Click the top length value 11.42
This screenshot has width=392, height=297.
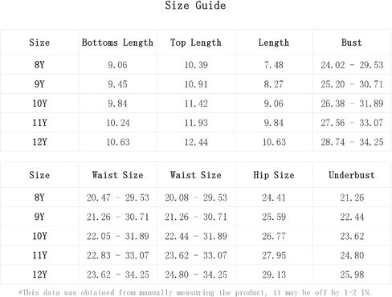(x=196, y=104)
